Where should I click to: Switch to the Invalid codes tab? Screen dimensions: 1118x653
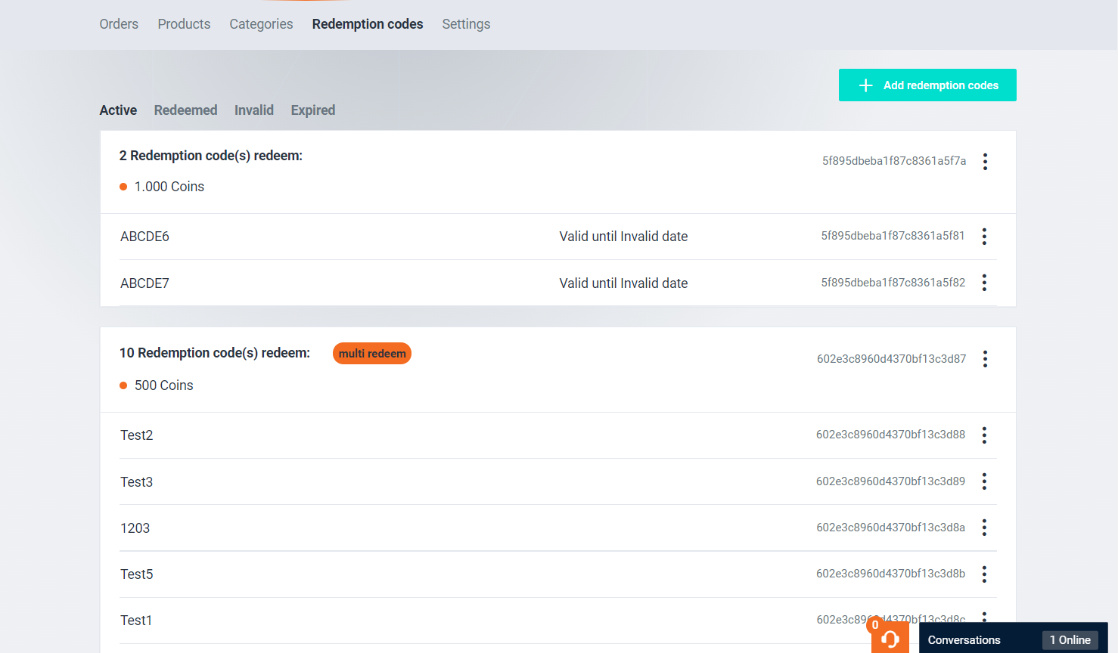click(x=253, y=110)
